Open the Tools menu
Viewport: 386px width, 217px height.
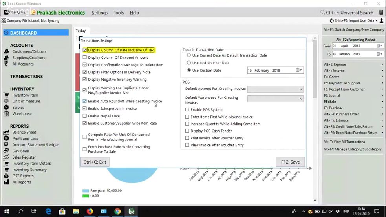pyautogui.click(x=119, y=13)
